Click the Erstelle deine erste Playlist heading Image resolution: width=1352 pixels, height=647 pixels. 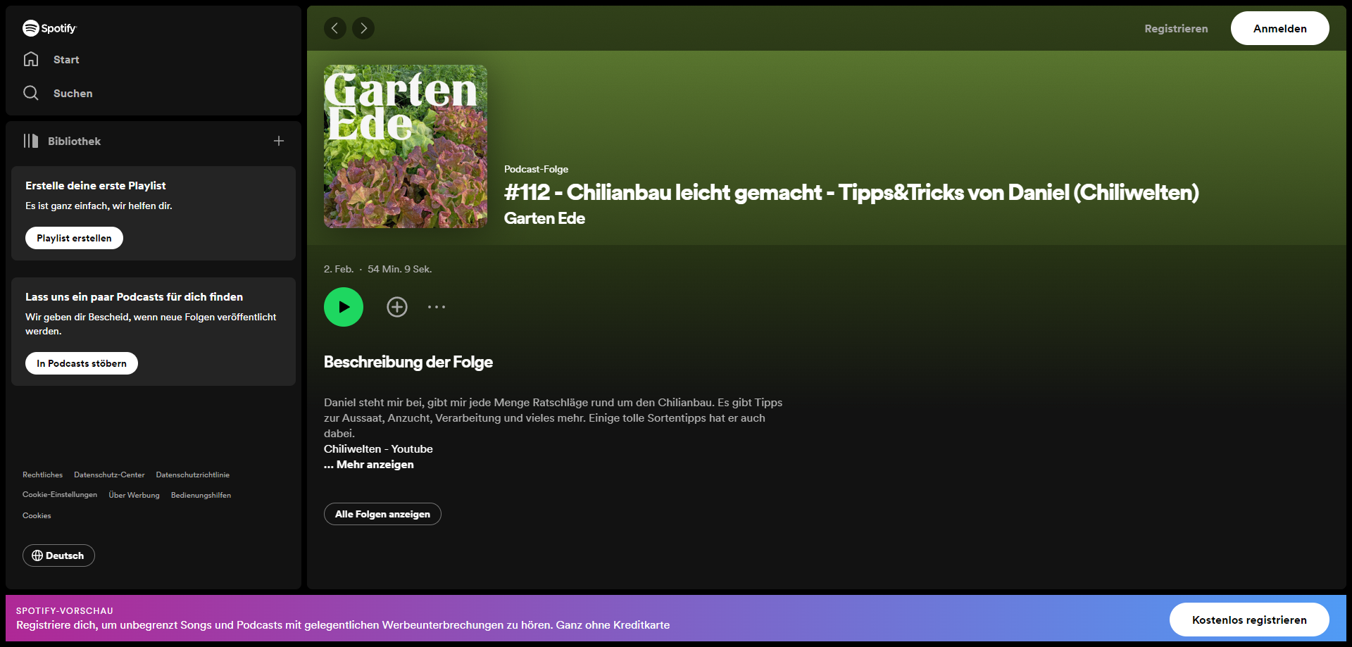[96, 186]
